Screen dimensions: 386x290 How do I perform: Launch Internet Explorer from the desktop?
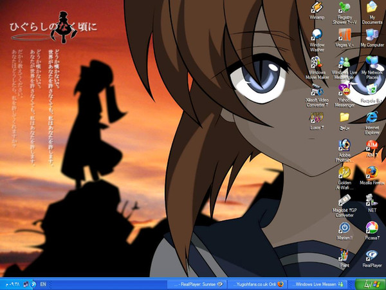coord(372,123)
